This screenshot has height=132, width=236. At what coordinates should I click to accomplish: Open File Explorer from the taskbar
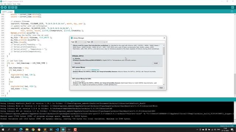(27, 129)
